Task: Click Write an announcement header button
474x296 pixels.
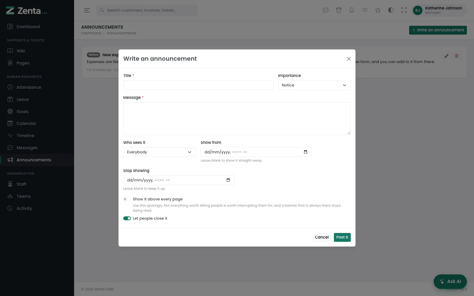Action: tap(438, 30)
